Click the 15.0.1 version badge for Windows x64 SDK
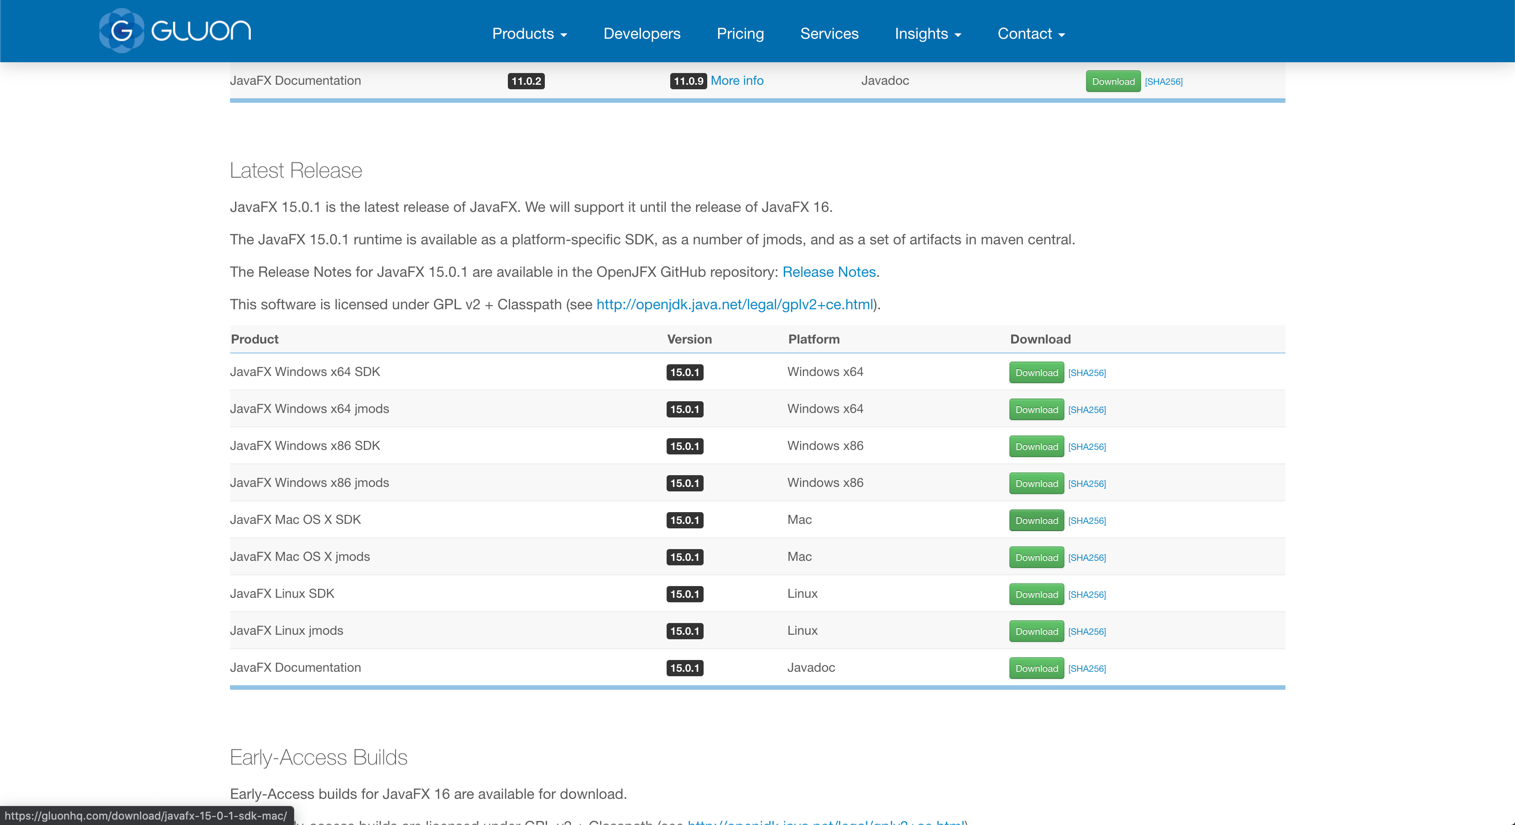Viewport: 1515px width, 825px height. 685,372
